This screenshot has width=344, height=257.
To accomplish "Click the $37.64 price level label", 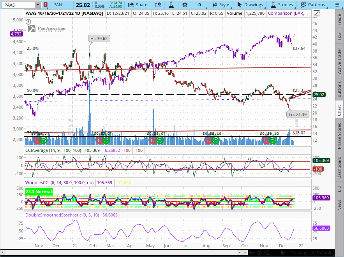I will 299,48.
